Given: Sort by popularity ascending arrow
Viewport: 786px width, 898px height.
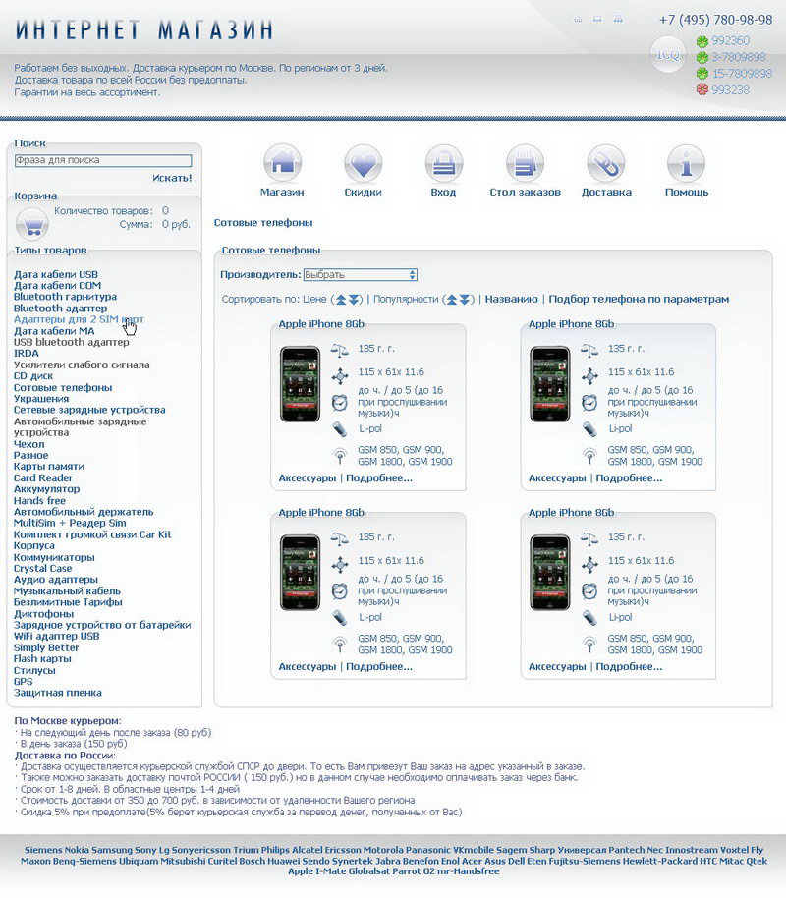Looking at the screenshot, I should (x=452, y=299).
